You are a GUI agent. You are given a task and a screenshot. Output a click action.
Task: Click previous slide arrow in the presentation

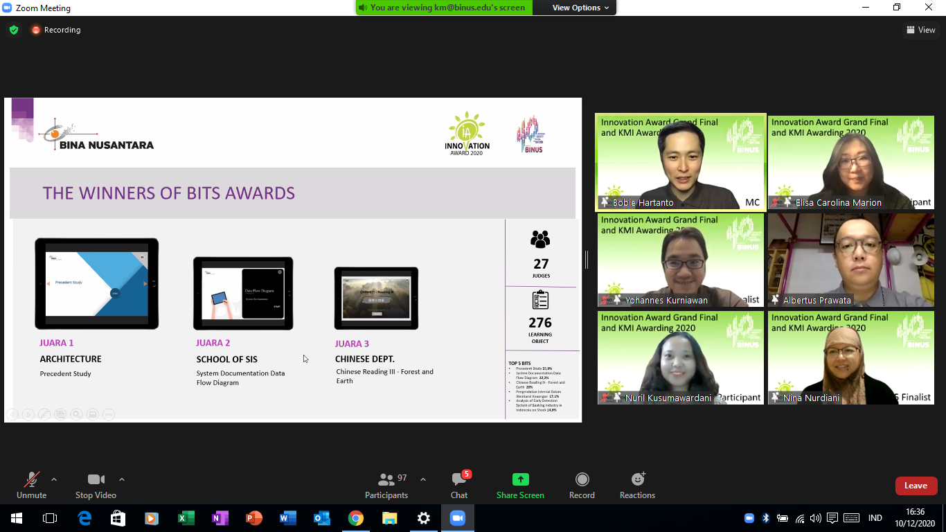(x=12, y=414)
